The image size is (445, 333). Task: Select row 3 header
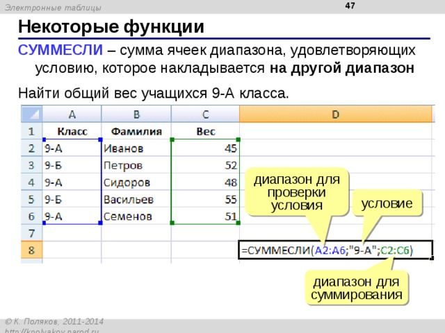(x=32, y=165)
